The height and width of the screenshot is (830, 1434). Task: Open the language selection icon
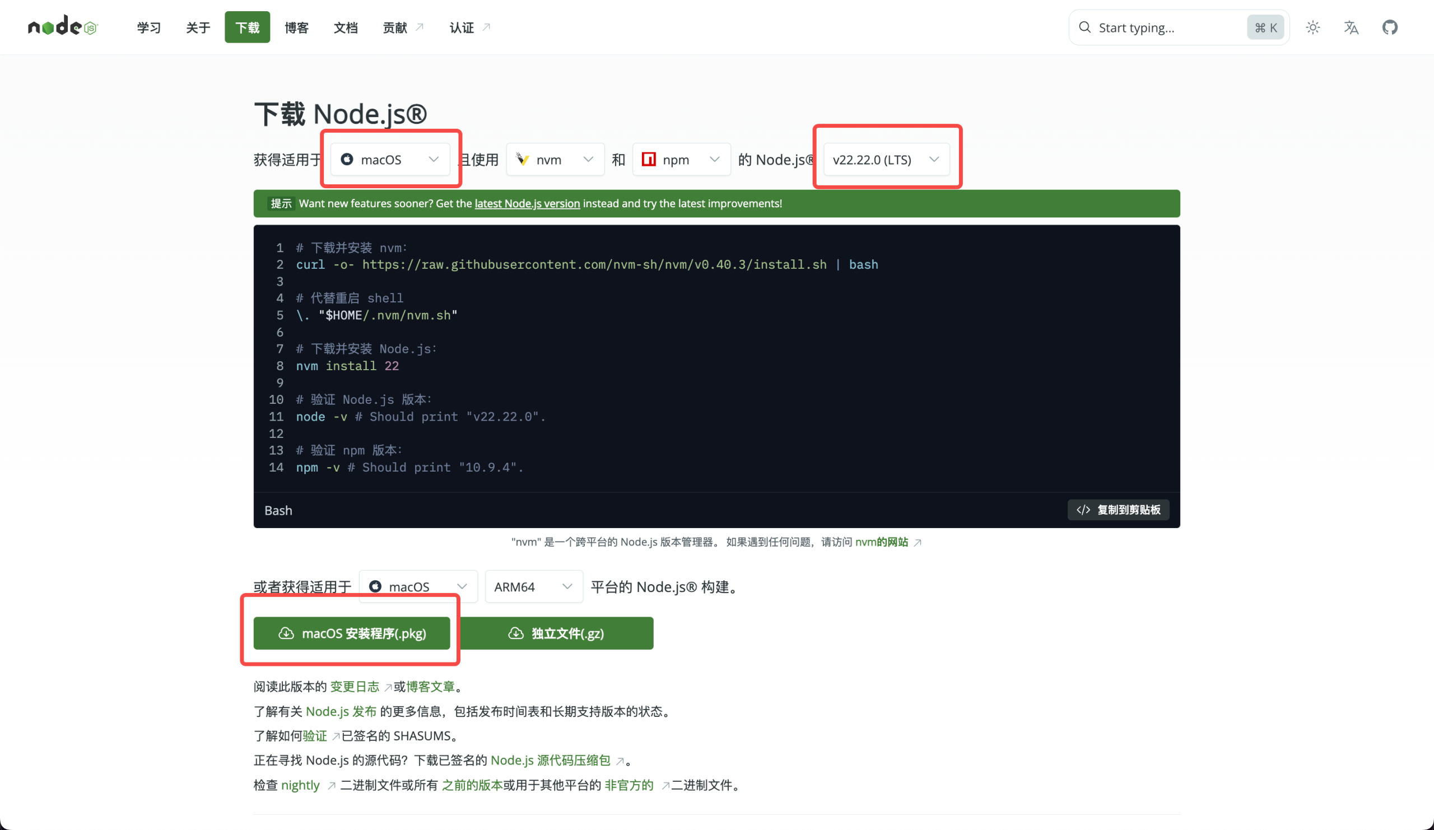1352,27
